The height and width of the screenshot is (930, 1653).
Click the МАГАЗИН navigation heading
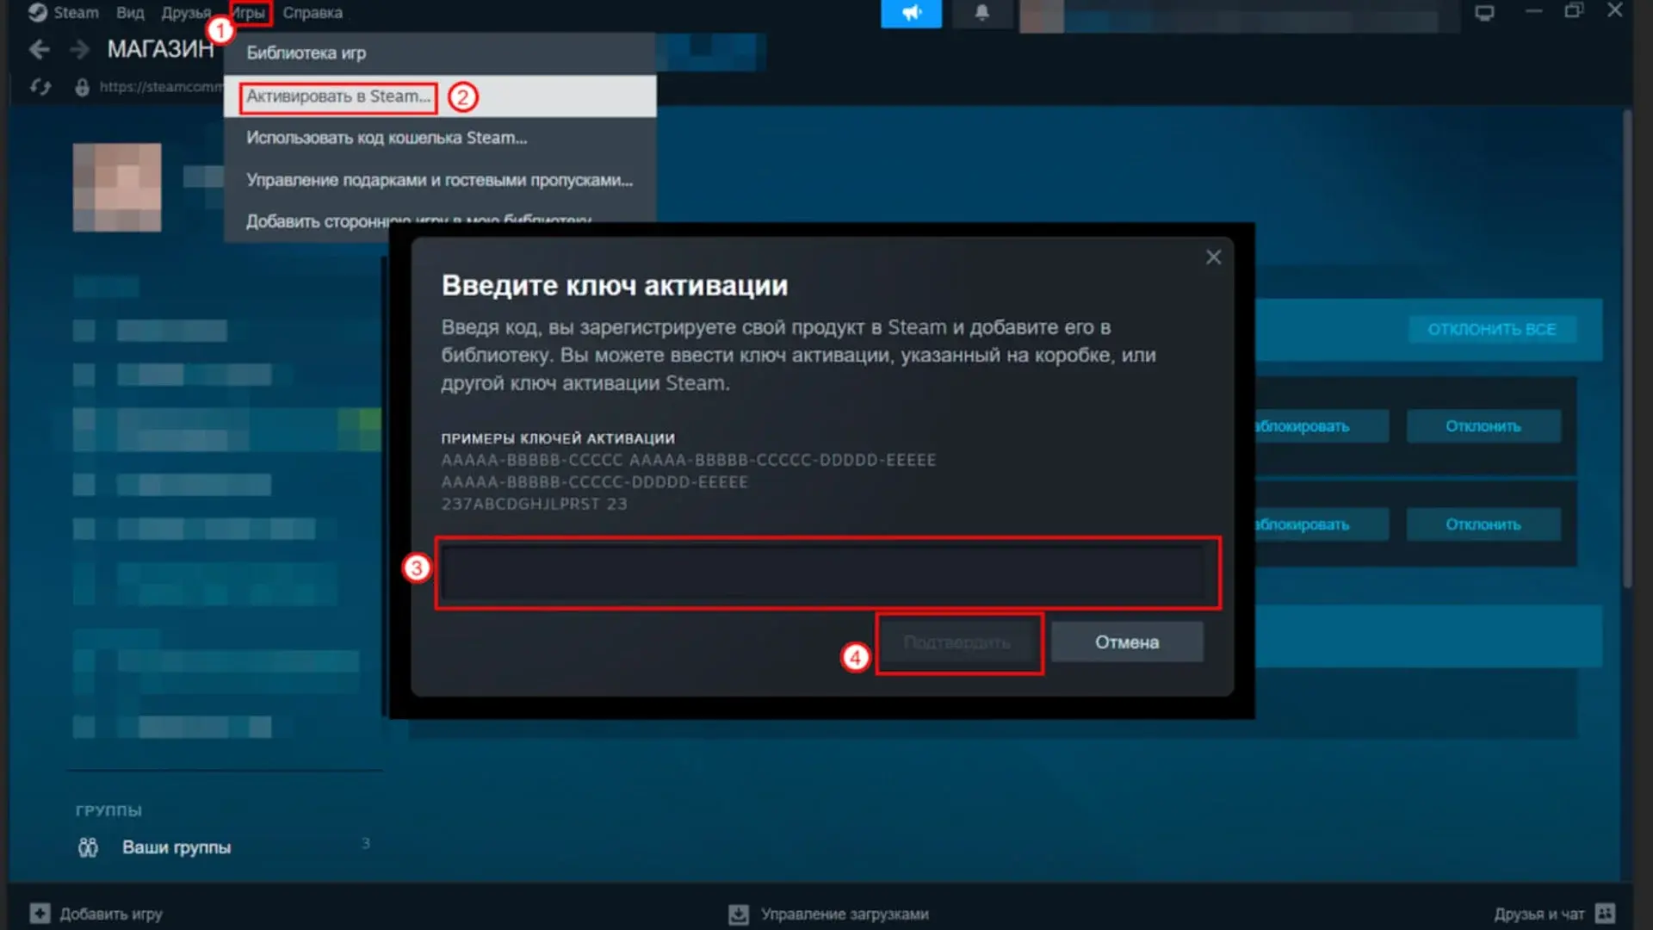pos(160,49)
